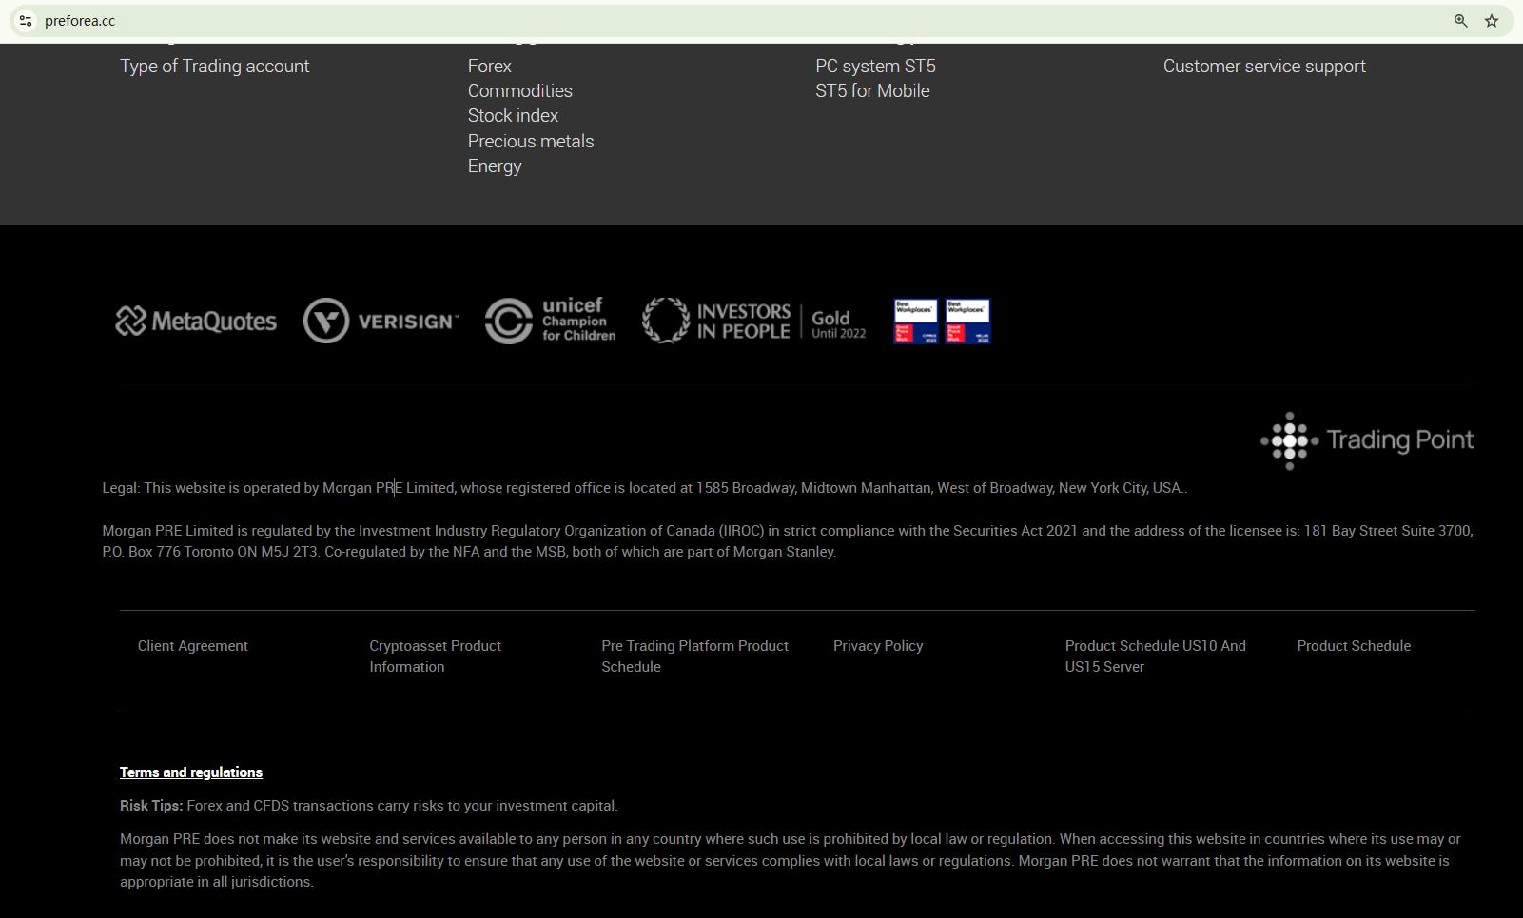
Task: Click the MetaQuotes logo
Action: (x=196, y=322)
